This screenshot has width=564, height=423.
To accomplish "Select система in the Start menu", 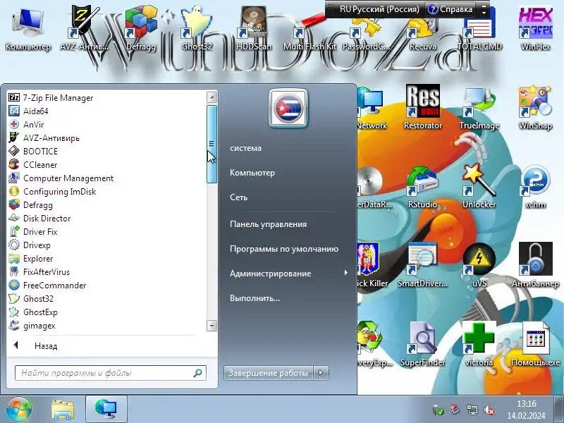I will pos(245,148).
